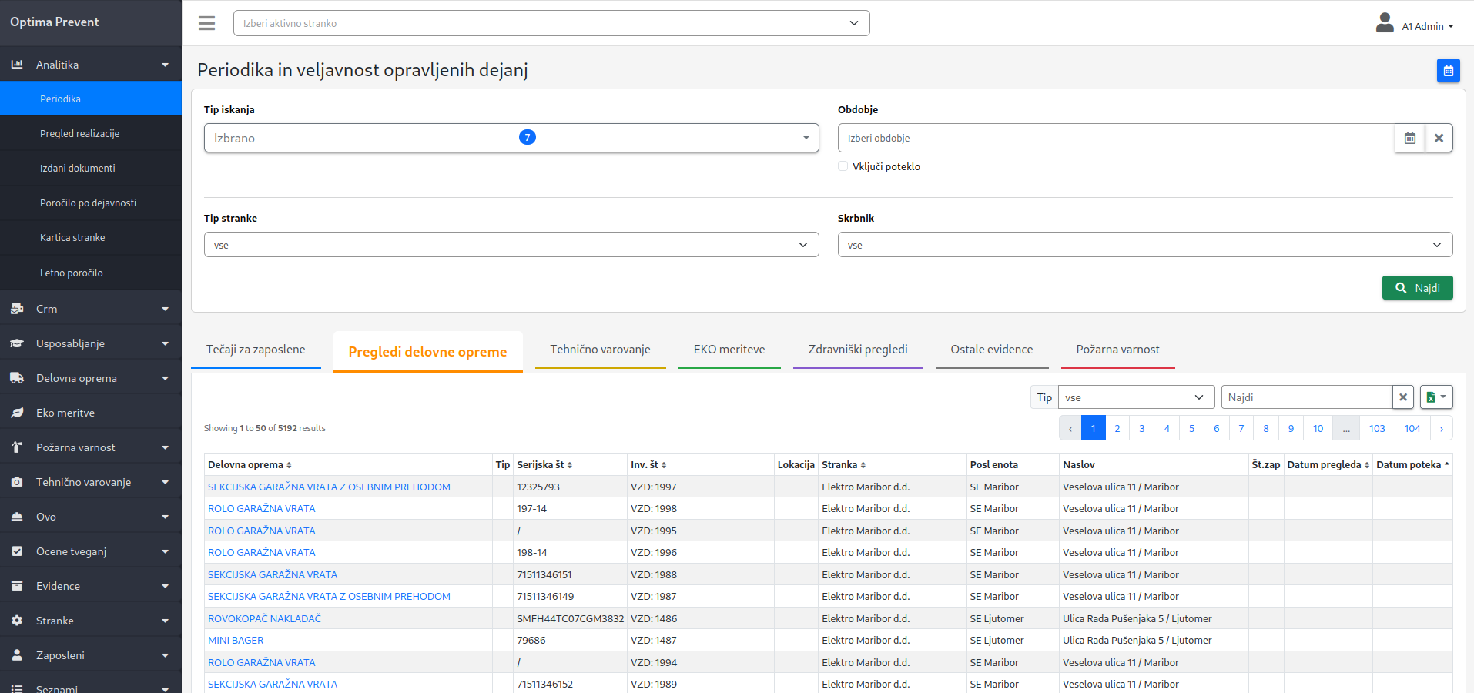
Task: Clear the Najdi search box via X icon
Action: [1403, 397]
